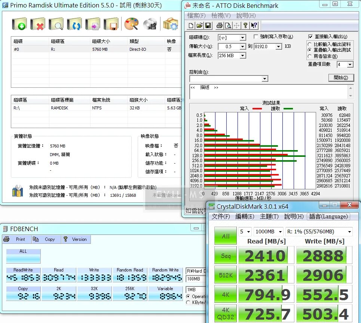Screen dimensions: 361x323
Task: Click the 磁碟大小 column header
Action: pyautogui.click(x=108, y=41)
